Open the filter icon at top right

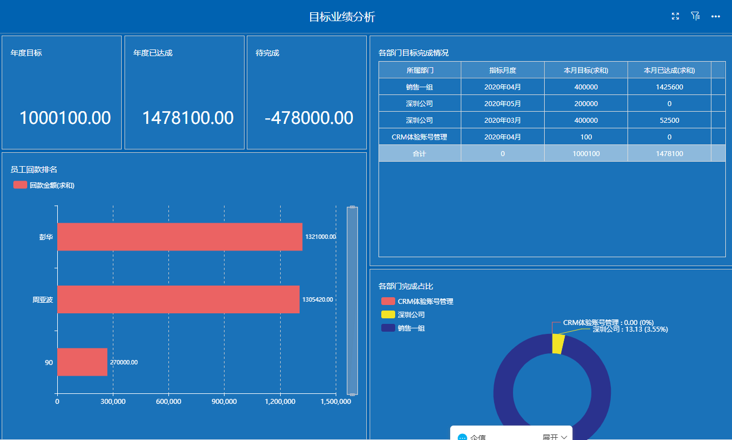[x=695, y=16]
